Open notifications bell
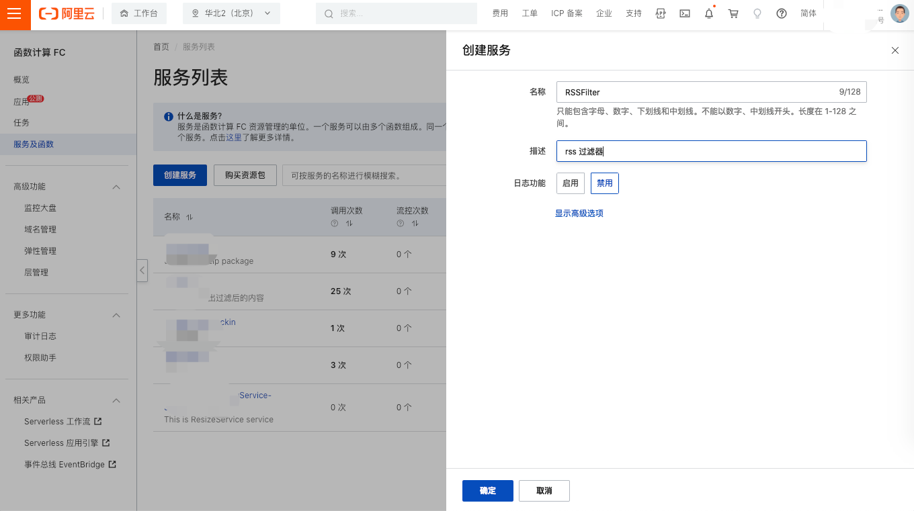The image size is (914, 511). pyautogui.click(x=709, y=13)
